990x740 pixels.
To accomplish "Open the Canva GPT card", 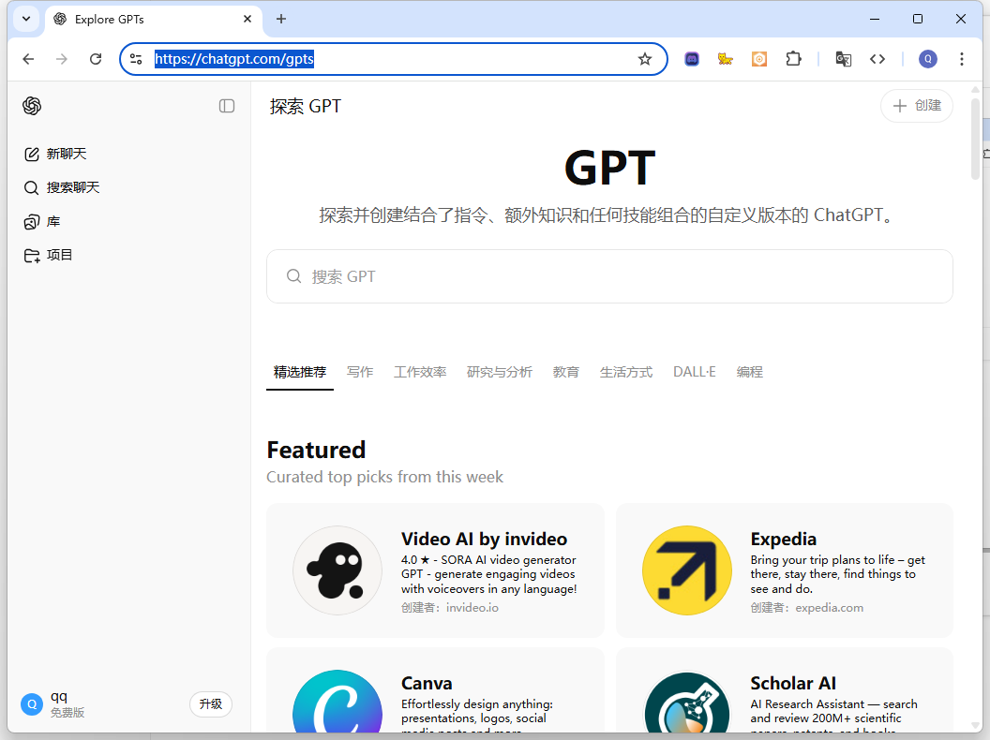I will pyautogui.click(x=435, y=690).
